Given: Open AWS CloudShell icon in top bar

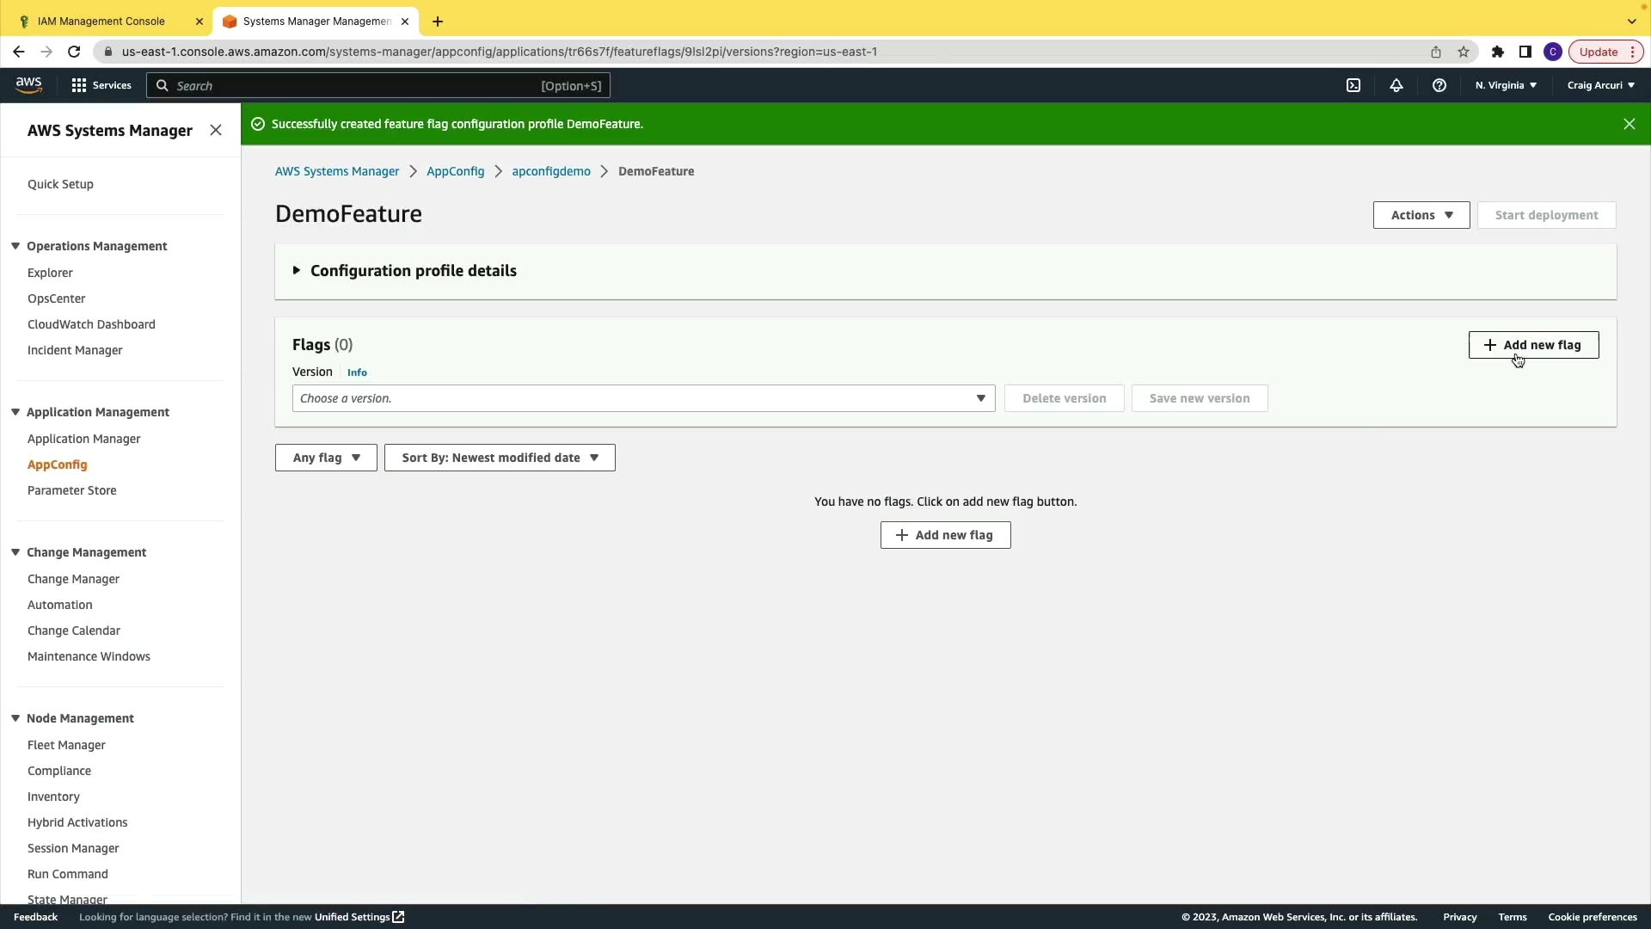Looking at the screenshot, I should pos(1353,85).
